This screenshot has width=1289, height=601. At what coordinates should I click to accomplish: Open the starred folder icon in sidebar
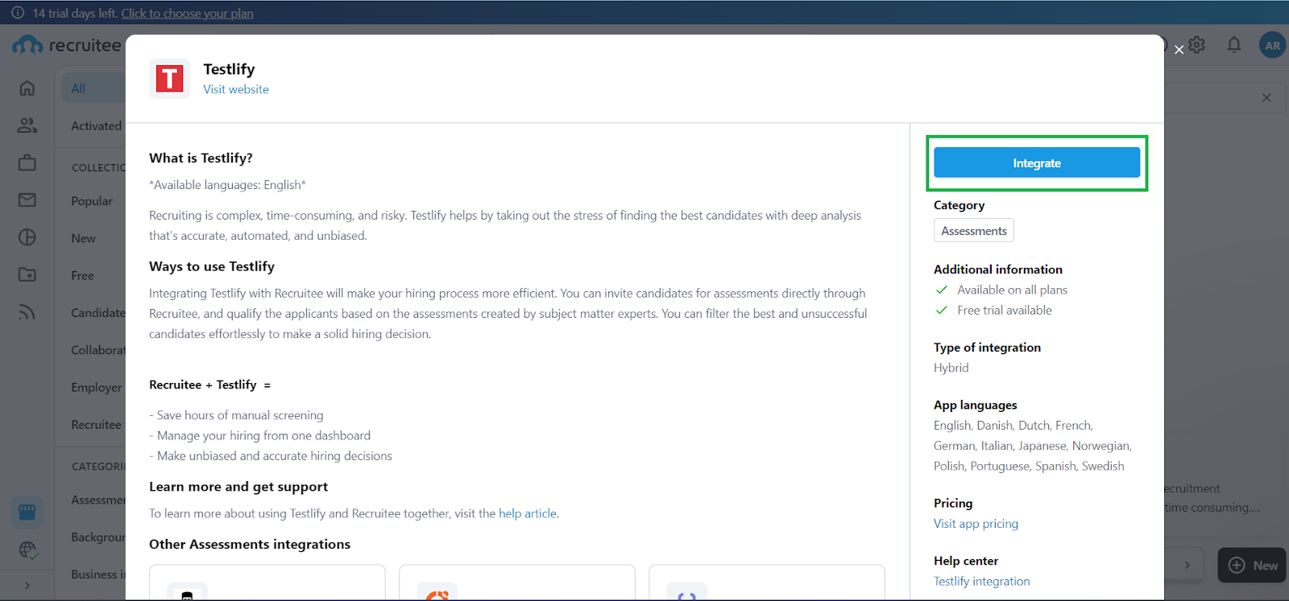point(27,274)
